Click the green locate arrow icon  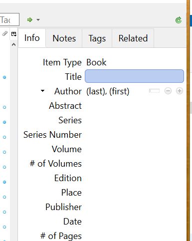click(30, 20)
